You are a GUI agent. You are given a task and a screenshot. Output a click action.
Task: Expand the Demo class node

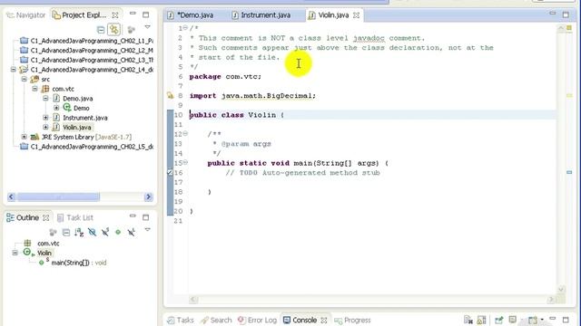56,108
